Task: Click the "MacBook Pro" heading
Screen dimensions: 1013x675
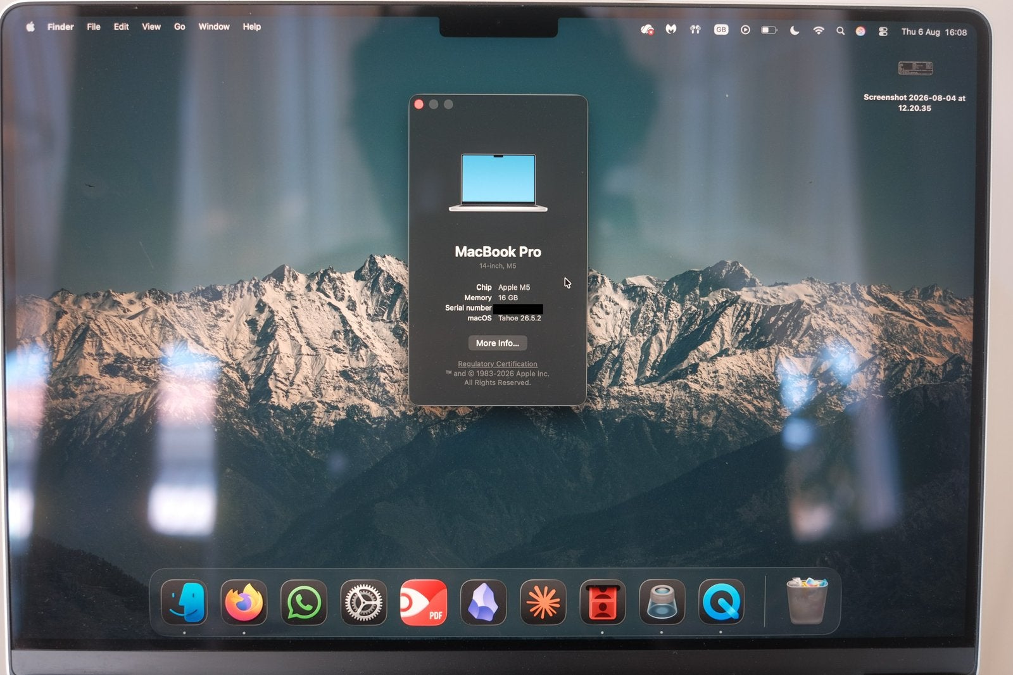Action: (x=498, y=252)
